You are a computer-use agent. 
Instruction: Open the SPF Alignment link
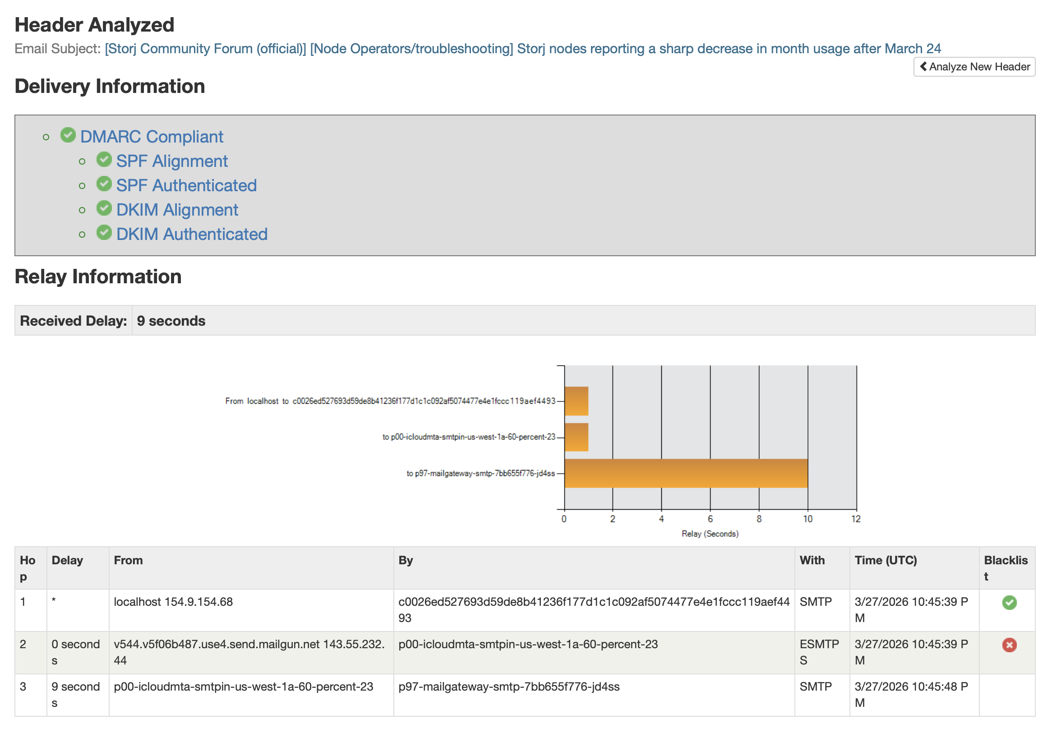171,161
